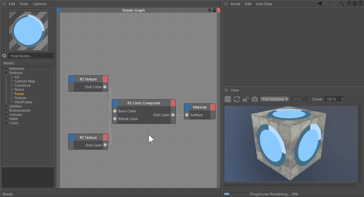364x197 pixels.
Task: Click the up arrow in the attribute panel
Action: [x=334, y=4]
